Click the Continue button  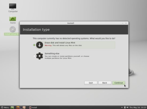coord(119,83)
